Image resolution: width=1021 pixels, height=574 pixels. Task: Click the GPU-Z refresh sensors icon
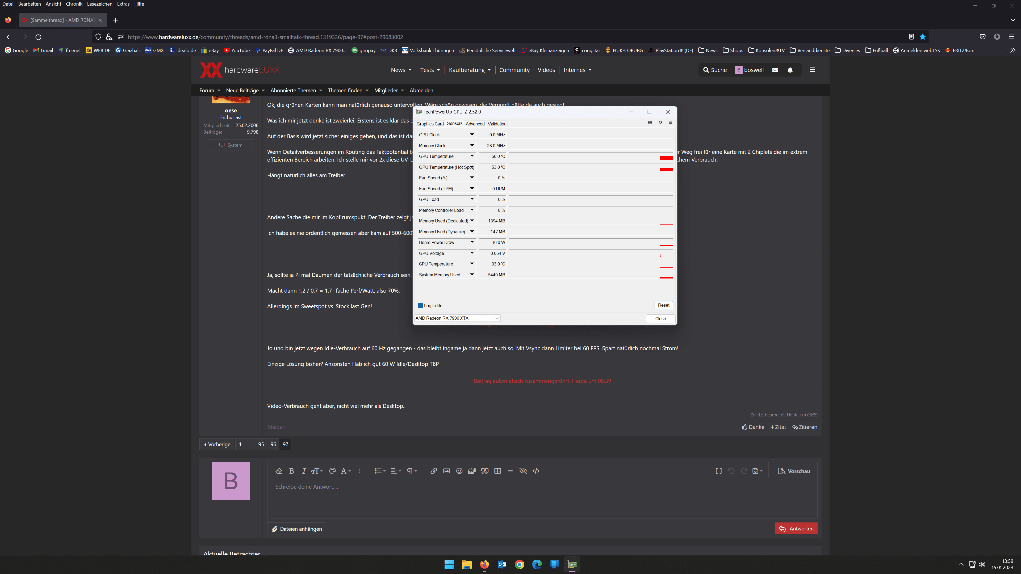click(660, 123)
